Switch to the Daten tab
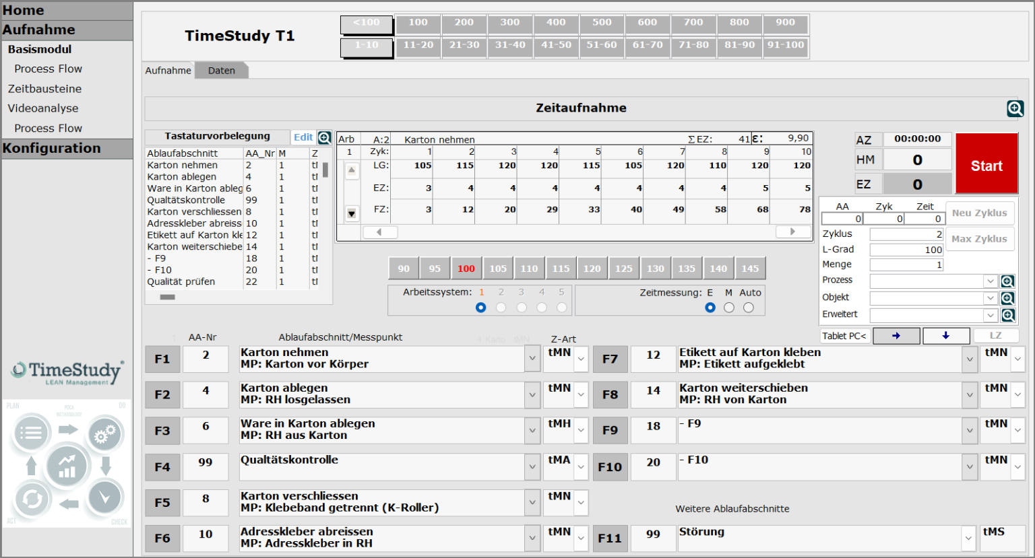Image resolution: width=1035 pixels, height=558 pixels. [221, 71]
